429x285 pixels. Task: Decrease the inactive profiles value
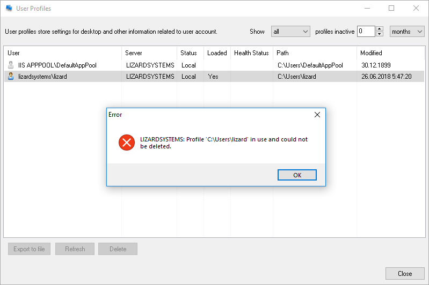point(380,34)
